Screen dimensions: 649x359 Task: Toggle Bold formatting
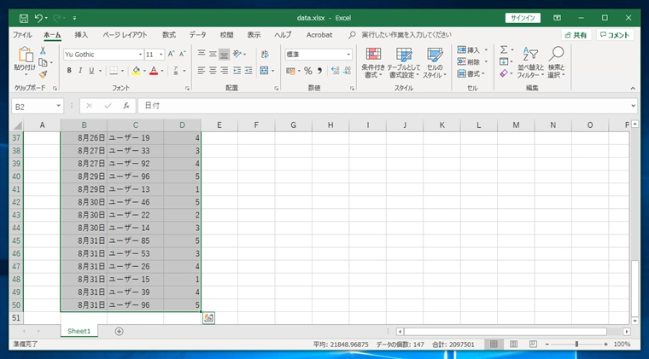[x=69, y=71]
